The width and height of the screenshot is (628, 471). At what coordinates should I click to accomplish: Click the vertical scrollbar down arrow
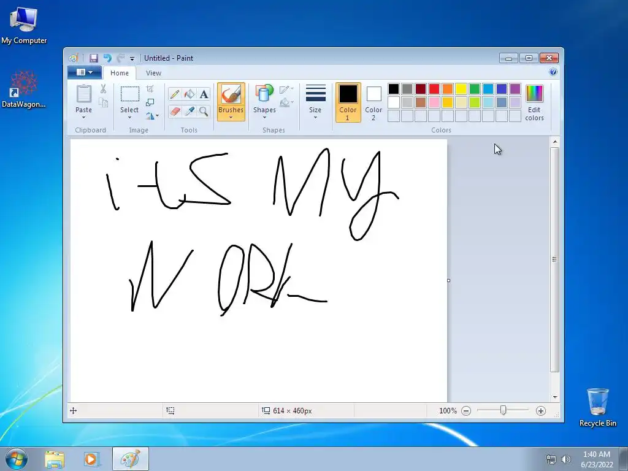pos(555,397)
